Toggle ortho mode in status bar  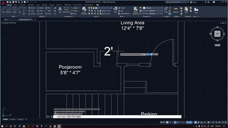(x=175, y=122)
